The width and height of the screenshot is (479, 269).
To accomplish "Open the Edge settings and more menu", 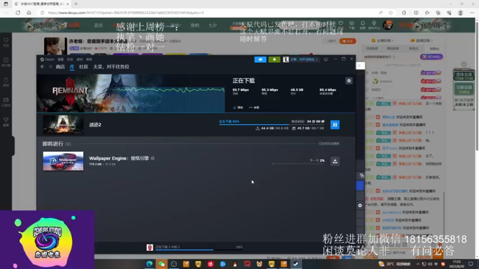I will coord(472,13).
